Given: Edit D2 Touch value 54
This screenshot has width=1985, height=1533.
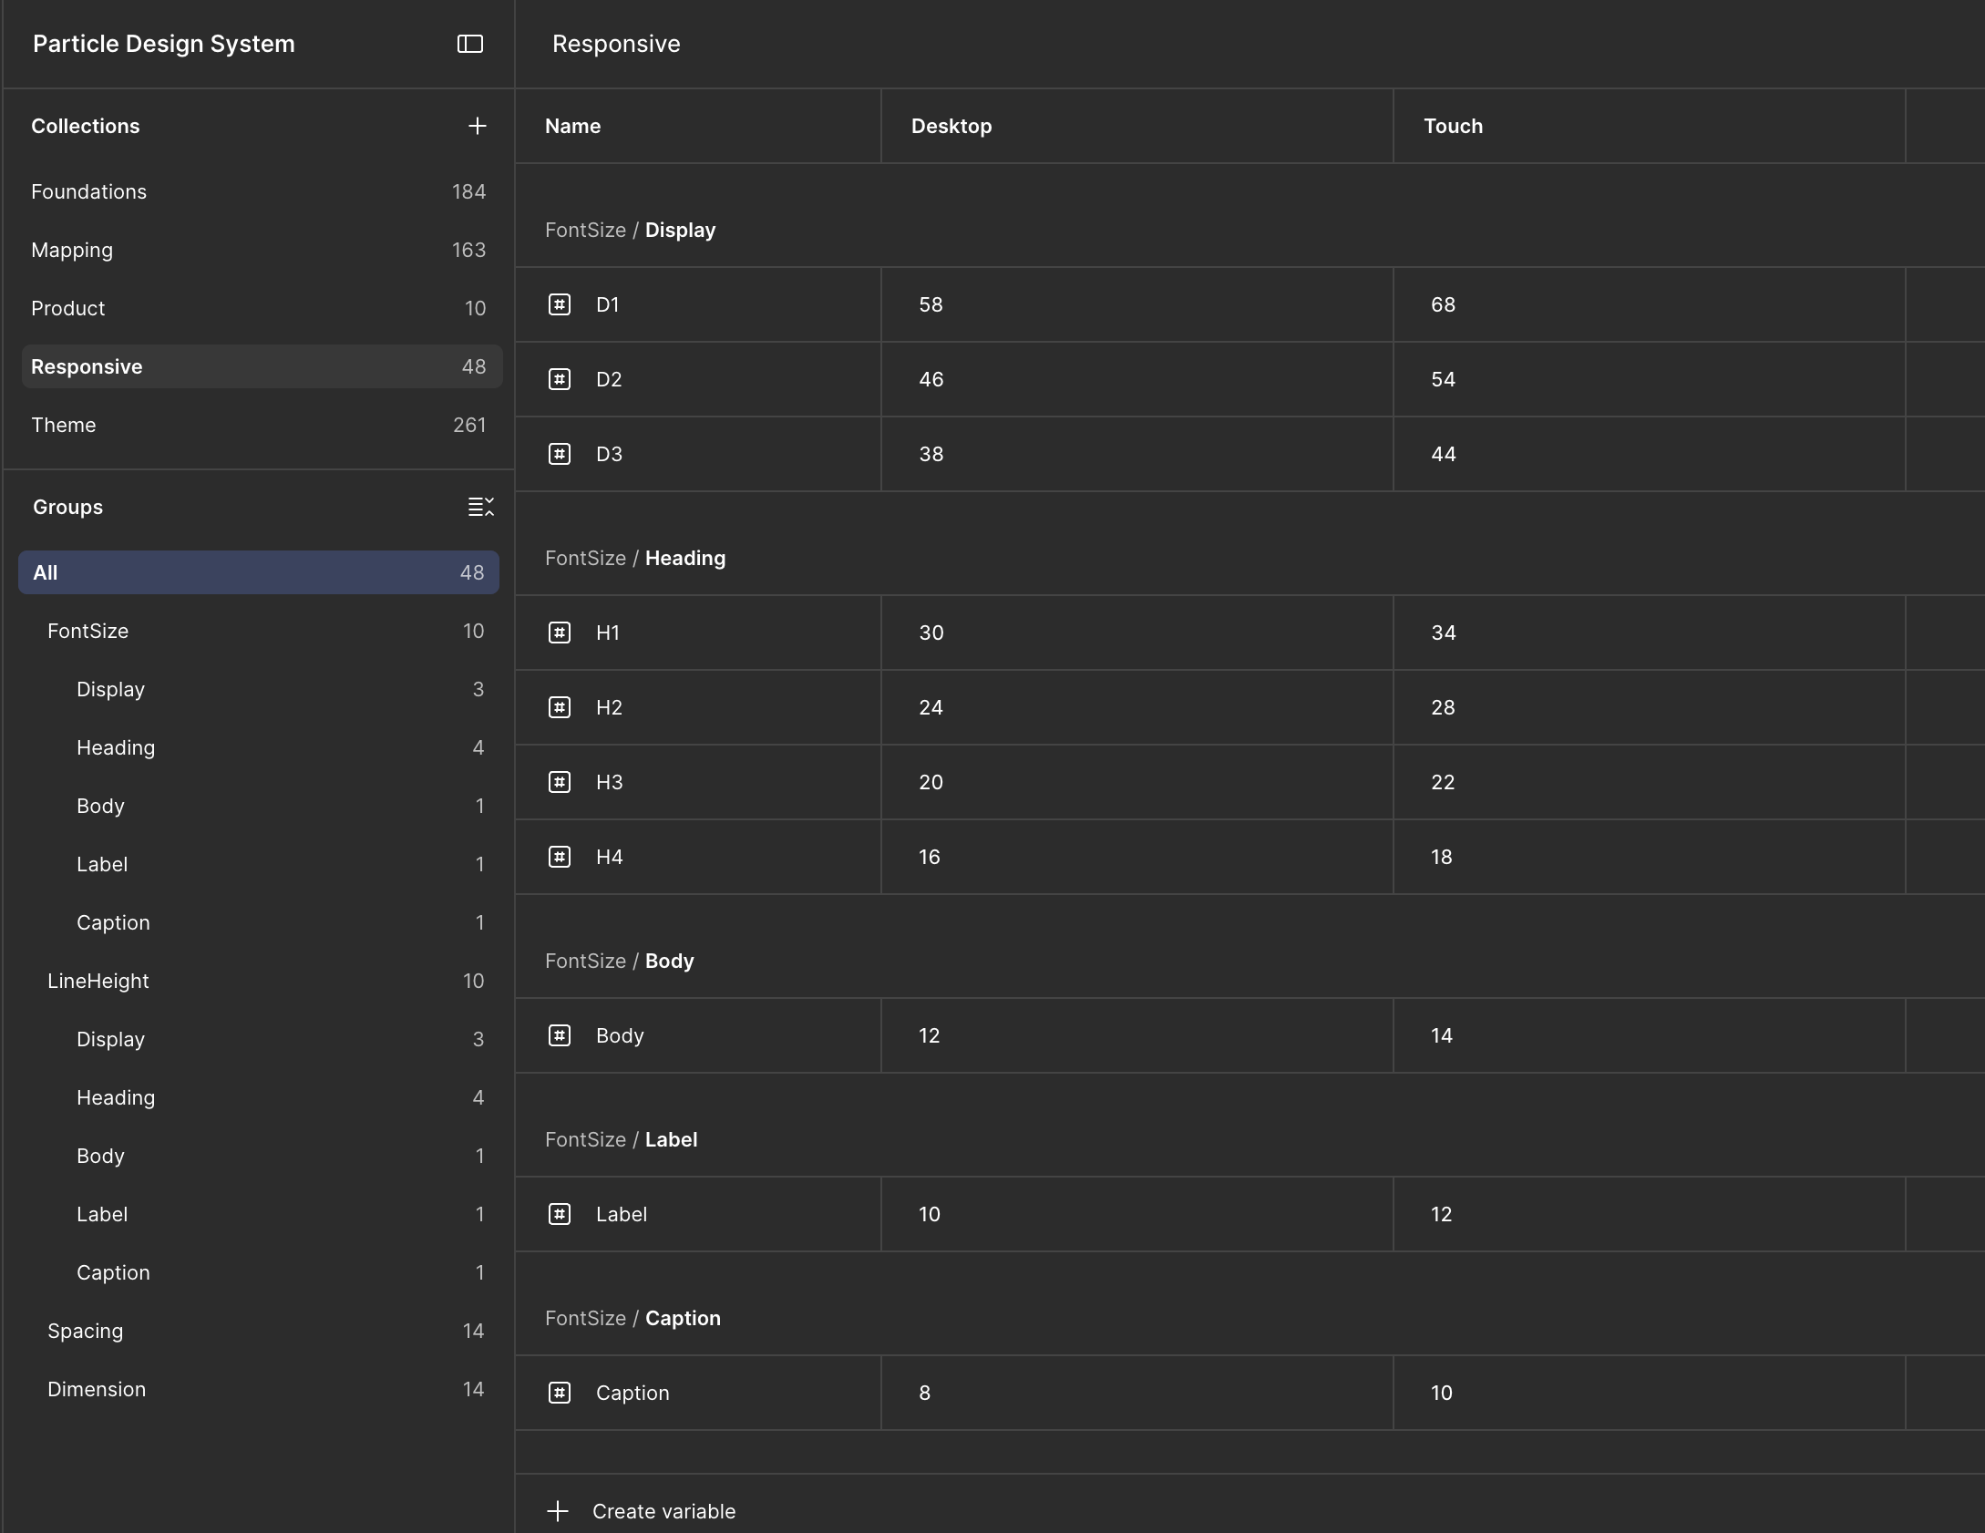Looking at the screenshot, I should (x=1649, y=379).
